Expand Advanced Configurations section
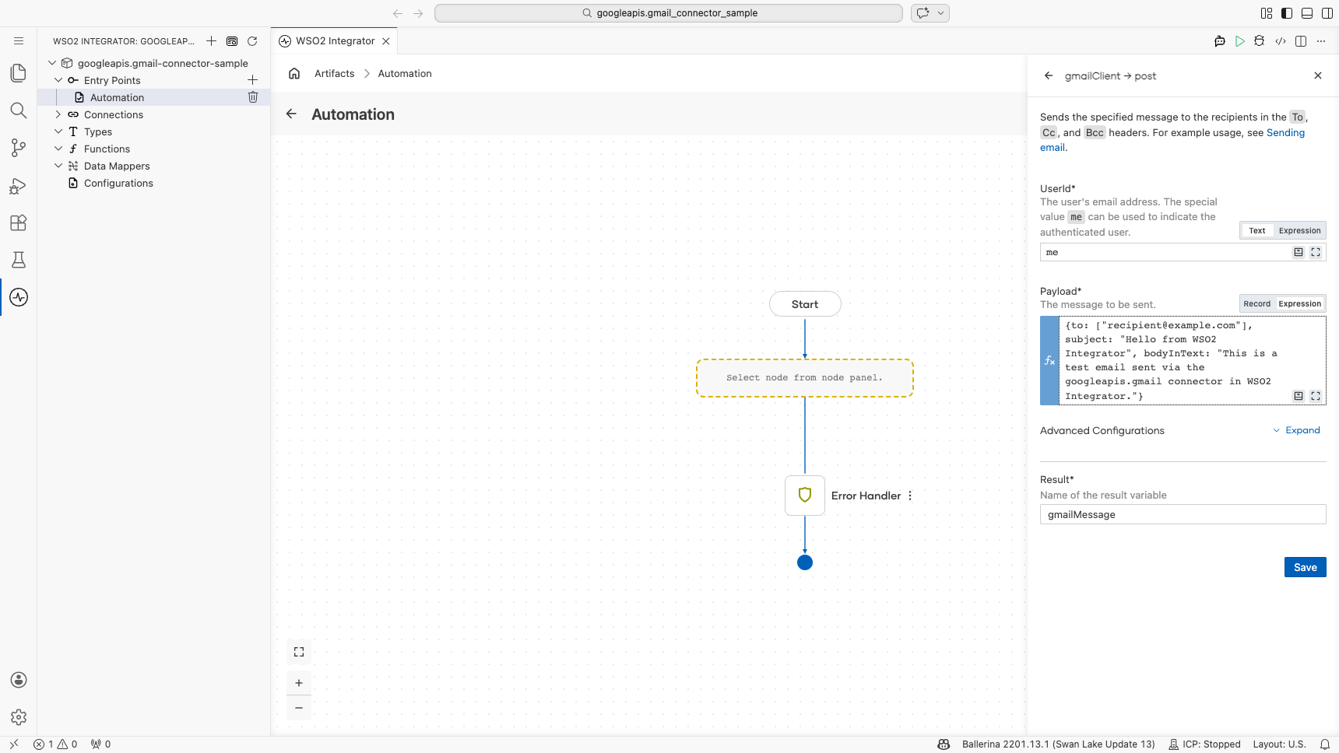This screenshot has width=1339, height=753. [1297, 430]
